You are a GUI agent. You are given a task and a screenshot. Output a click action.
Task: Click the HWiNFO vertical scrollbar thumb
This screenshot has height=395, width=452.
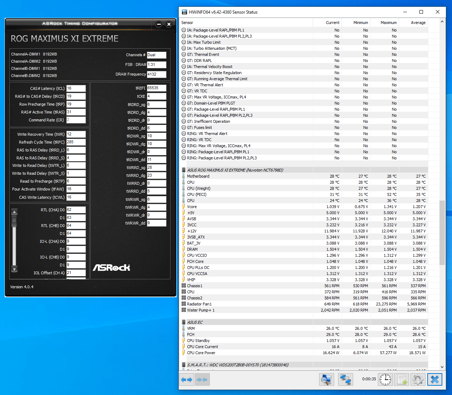pos(442,232)
